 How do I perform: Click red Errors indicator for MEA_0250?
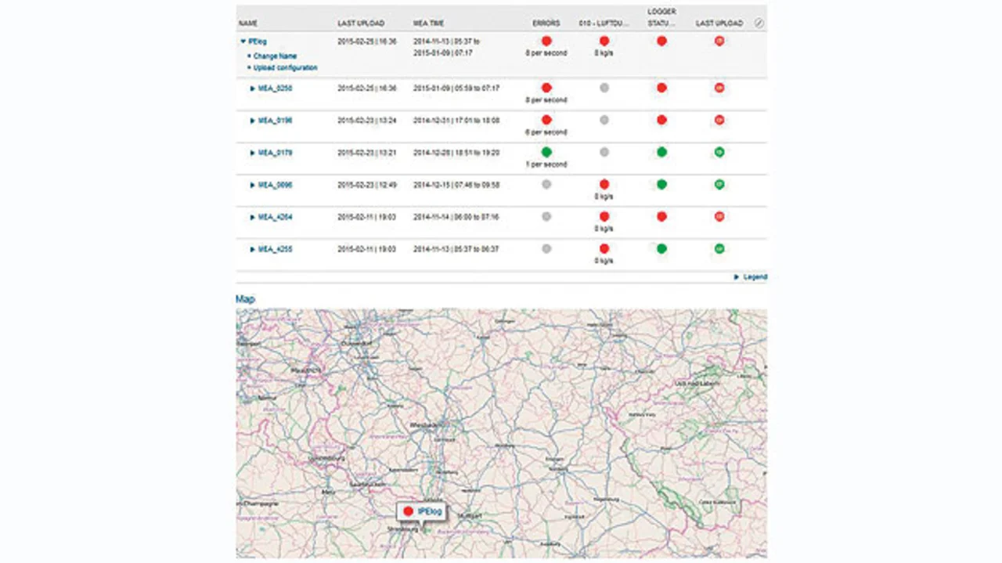[546, 88]
